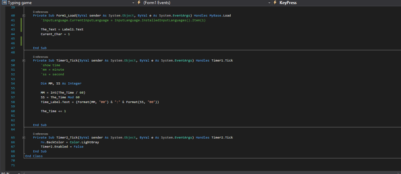Click the "The_Time += 1" line
401x174 pixels.
tap(53, 111)
